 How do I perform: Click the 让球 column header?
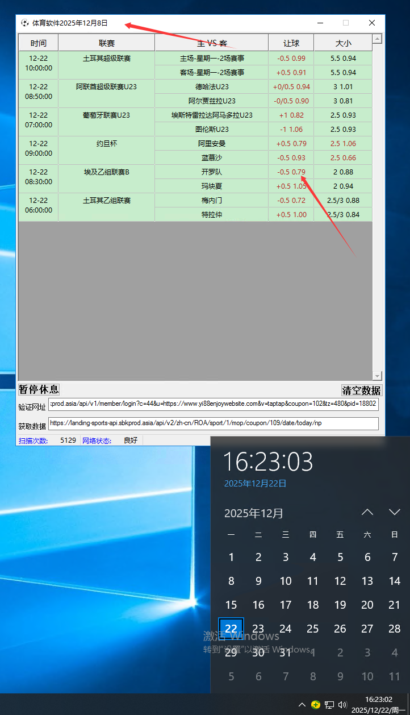[291, 43]
